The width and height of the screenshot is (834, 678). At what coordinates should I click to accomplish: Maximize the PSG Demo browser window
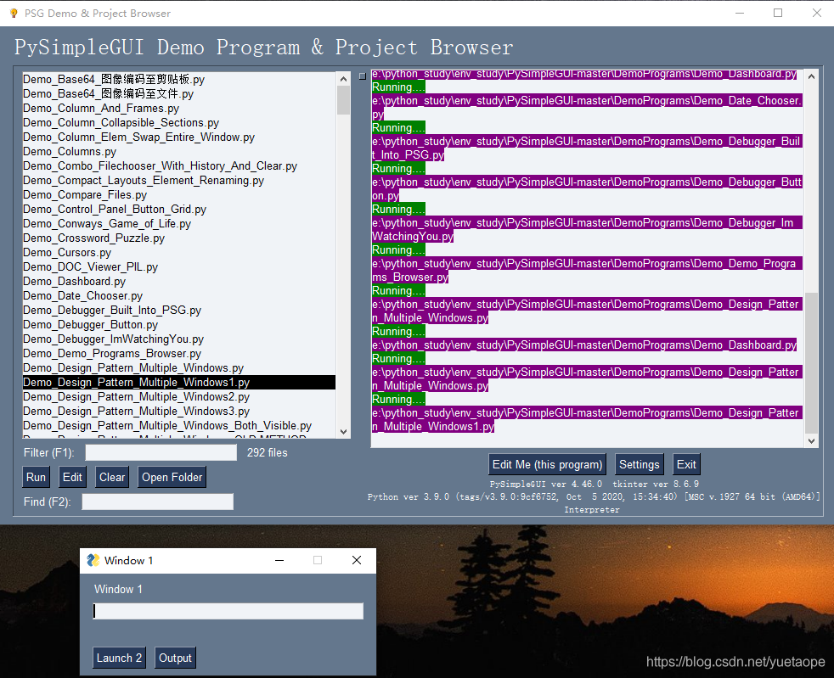coord(778,13)
